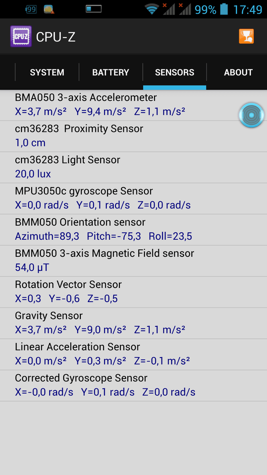Screen dimensions: 267x475
Task: Tap the first SIM signal icon
Action: 169,9
